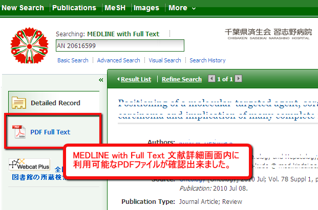Open the article title link
Viewport: 318px width, 210px height.
click(218, 109)
